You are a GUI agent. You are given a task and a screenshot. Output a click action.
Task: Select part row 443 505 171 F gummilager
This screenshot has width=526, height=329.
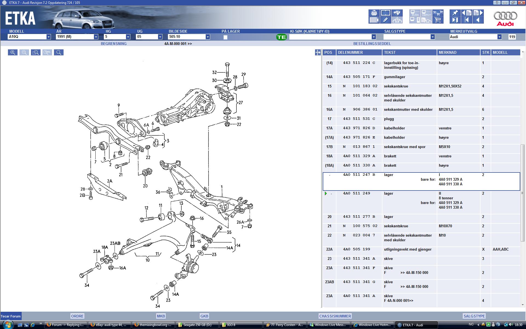click(421, 79)
